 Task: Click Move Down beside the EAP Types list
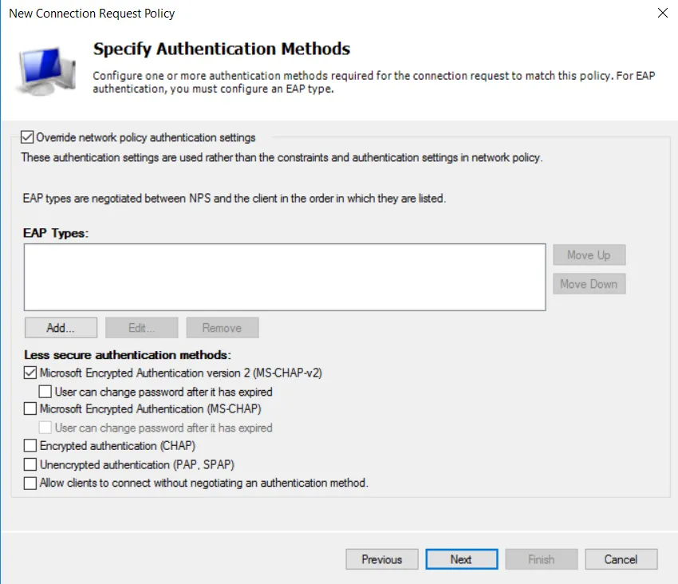pos(589,283)
